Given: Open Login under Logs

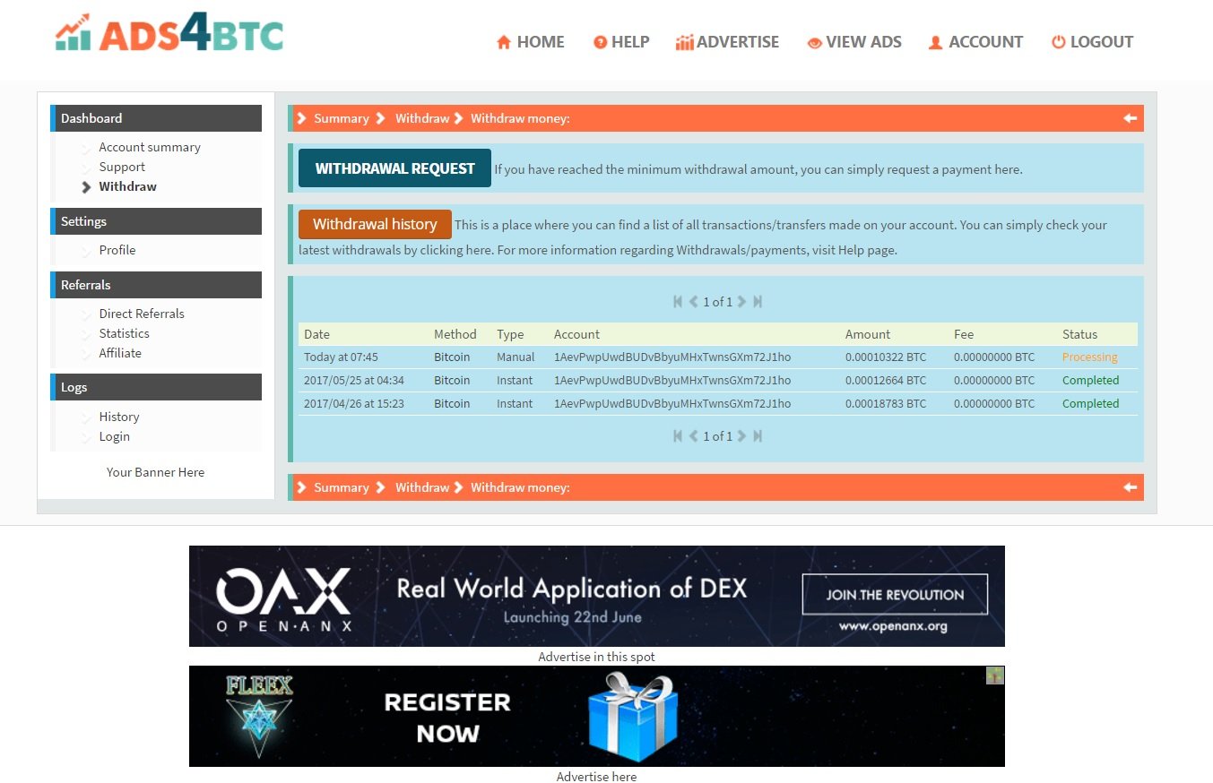Looking at the screenshot, I should click(x=115, y=436).
